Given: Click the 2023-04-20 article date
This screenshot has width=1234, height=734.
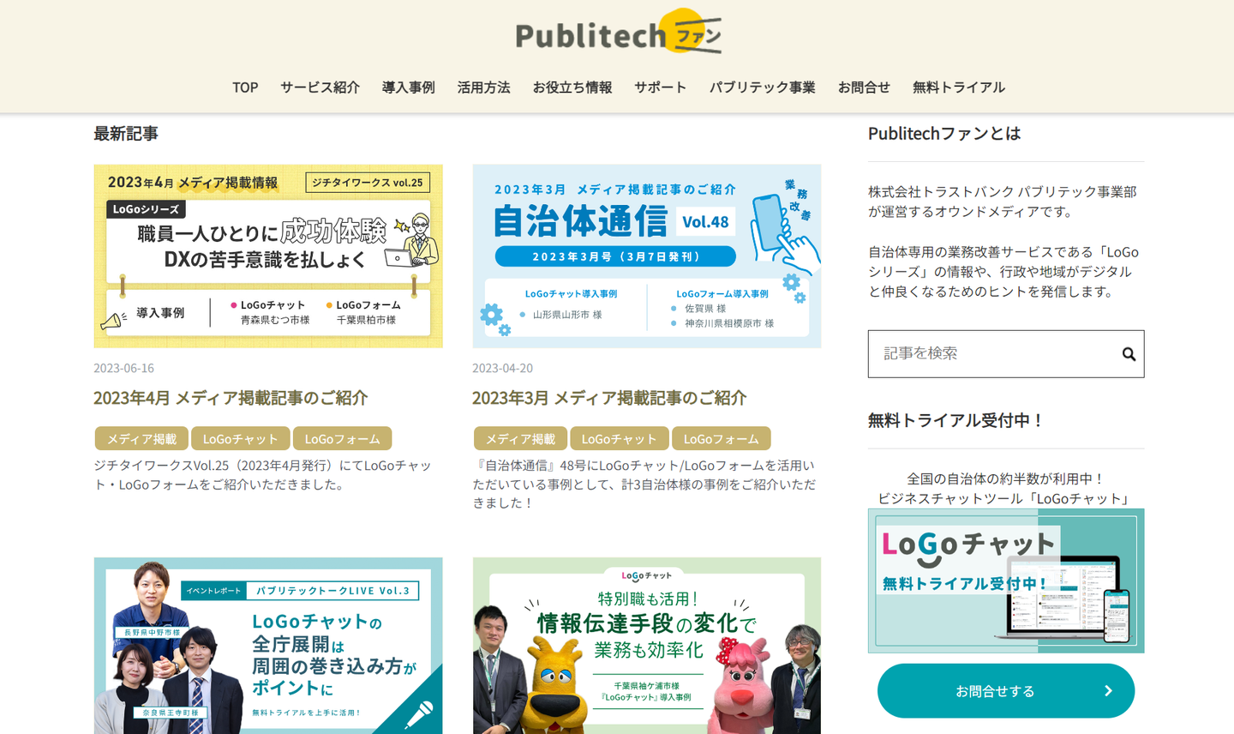Looking at the screenshot, I should pyautogui.click(x=503, y=368).
